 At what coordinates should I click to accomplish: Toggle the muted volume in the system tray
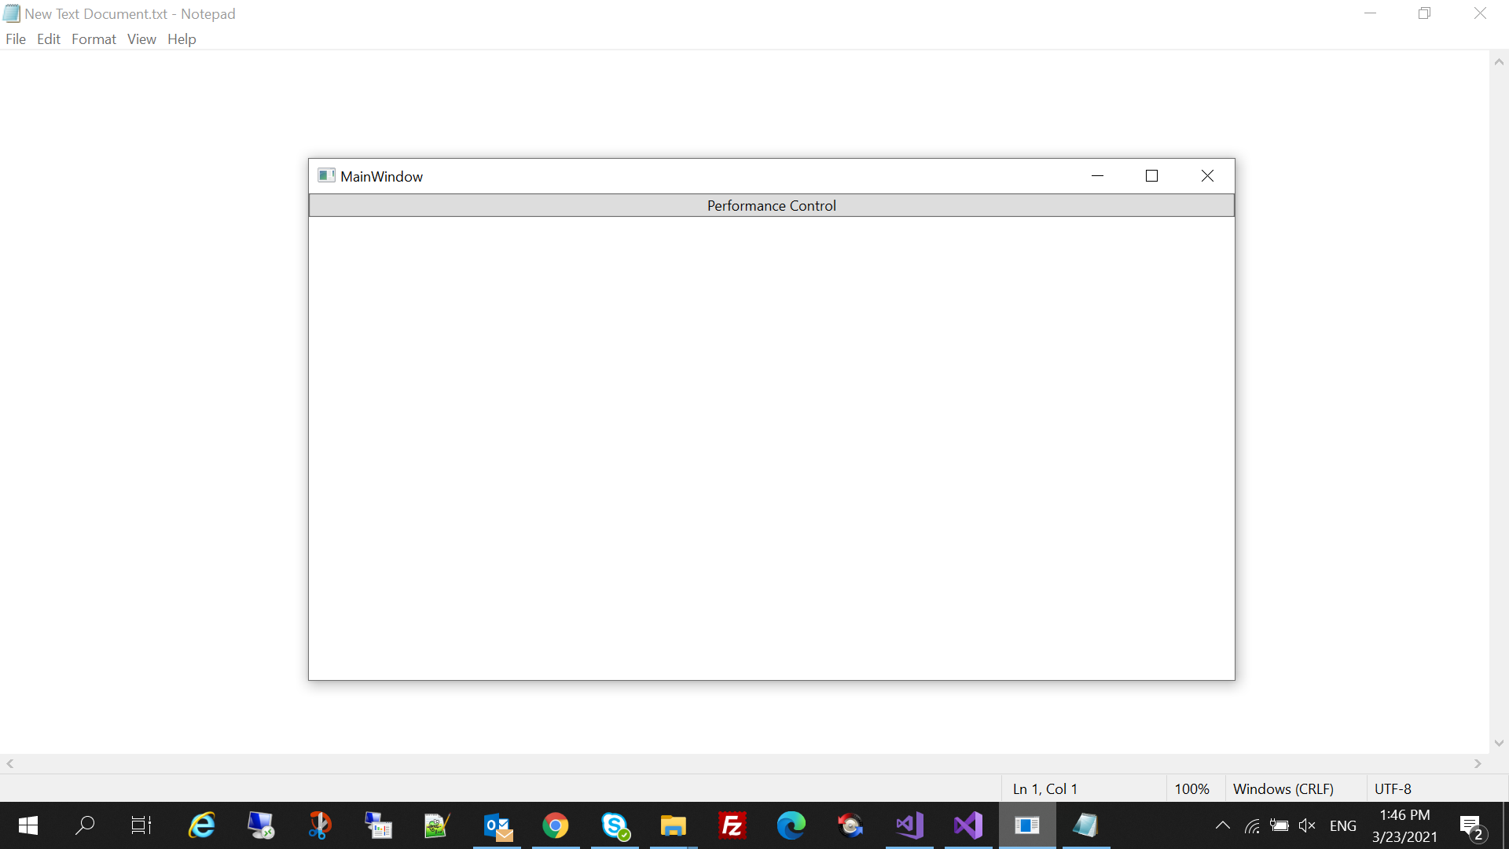click(1307, 825)
